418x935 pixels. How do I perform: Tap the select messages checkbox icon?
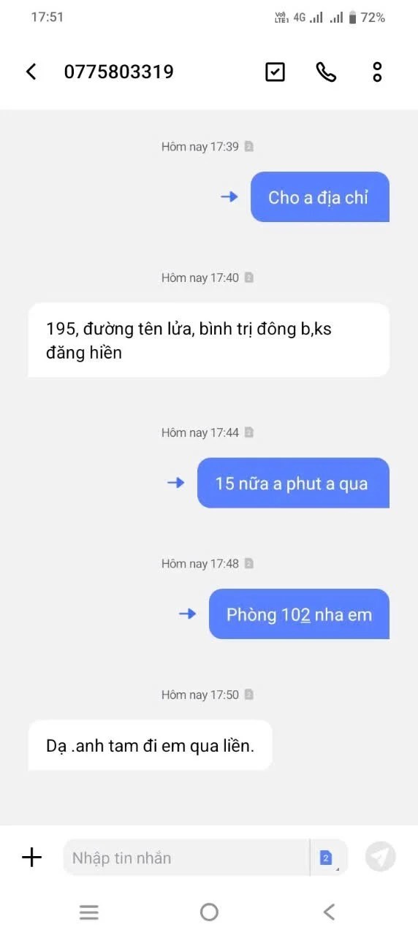[x=275, y=72]
